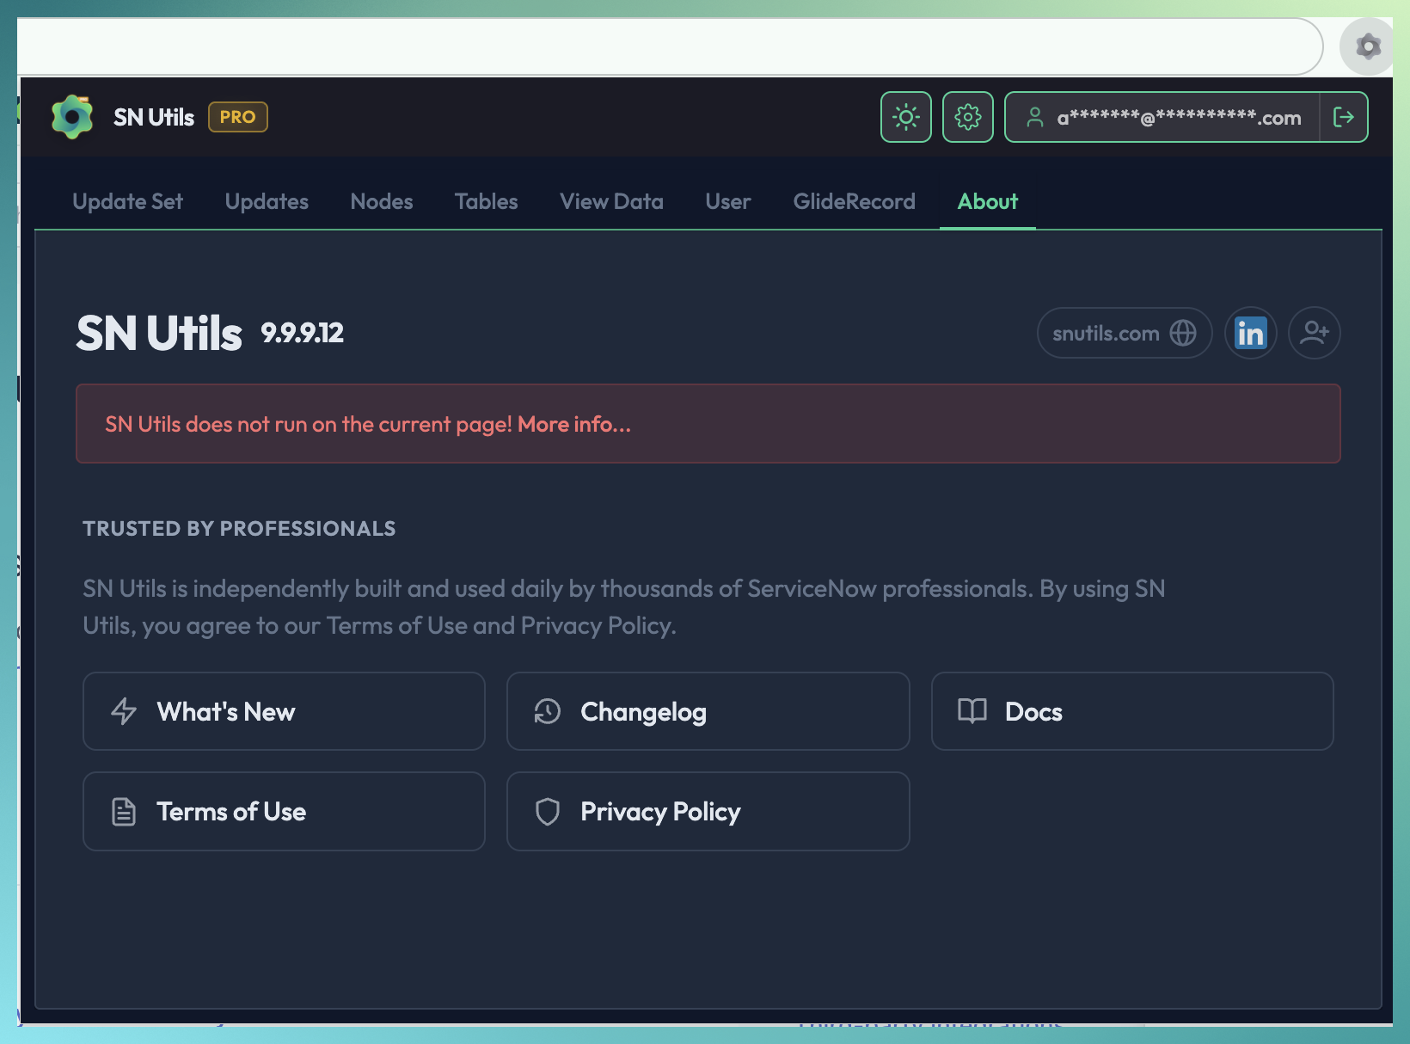Click the user profile icon before the email
Viewport: 1410px width, 1044px height.
point(1036,116)
